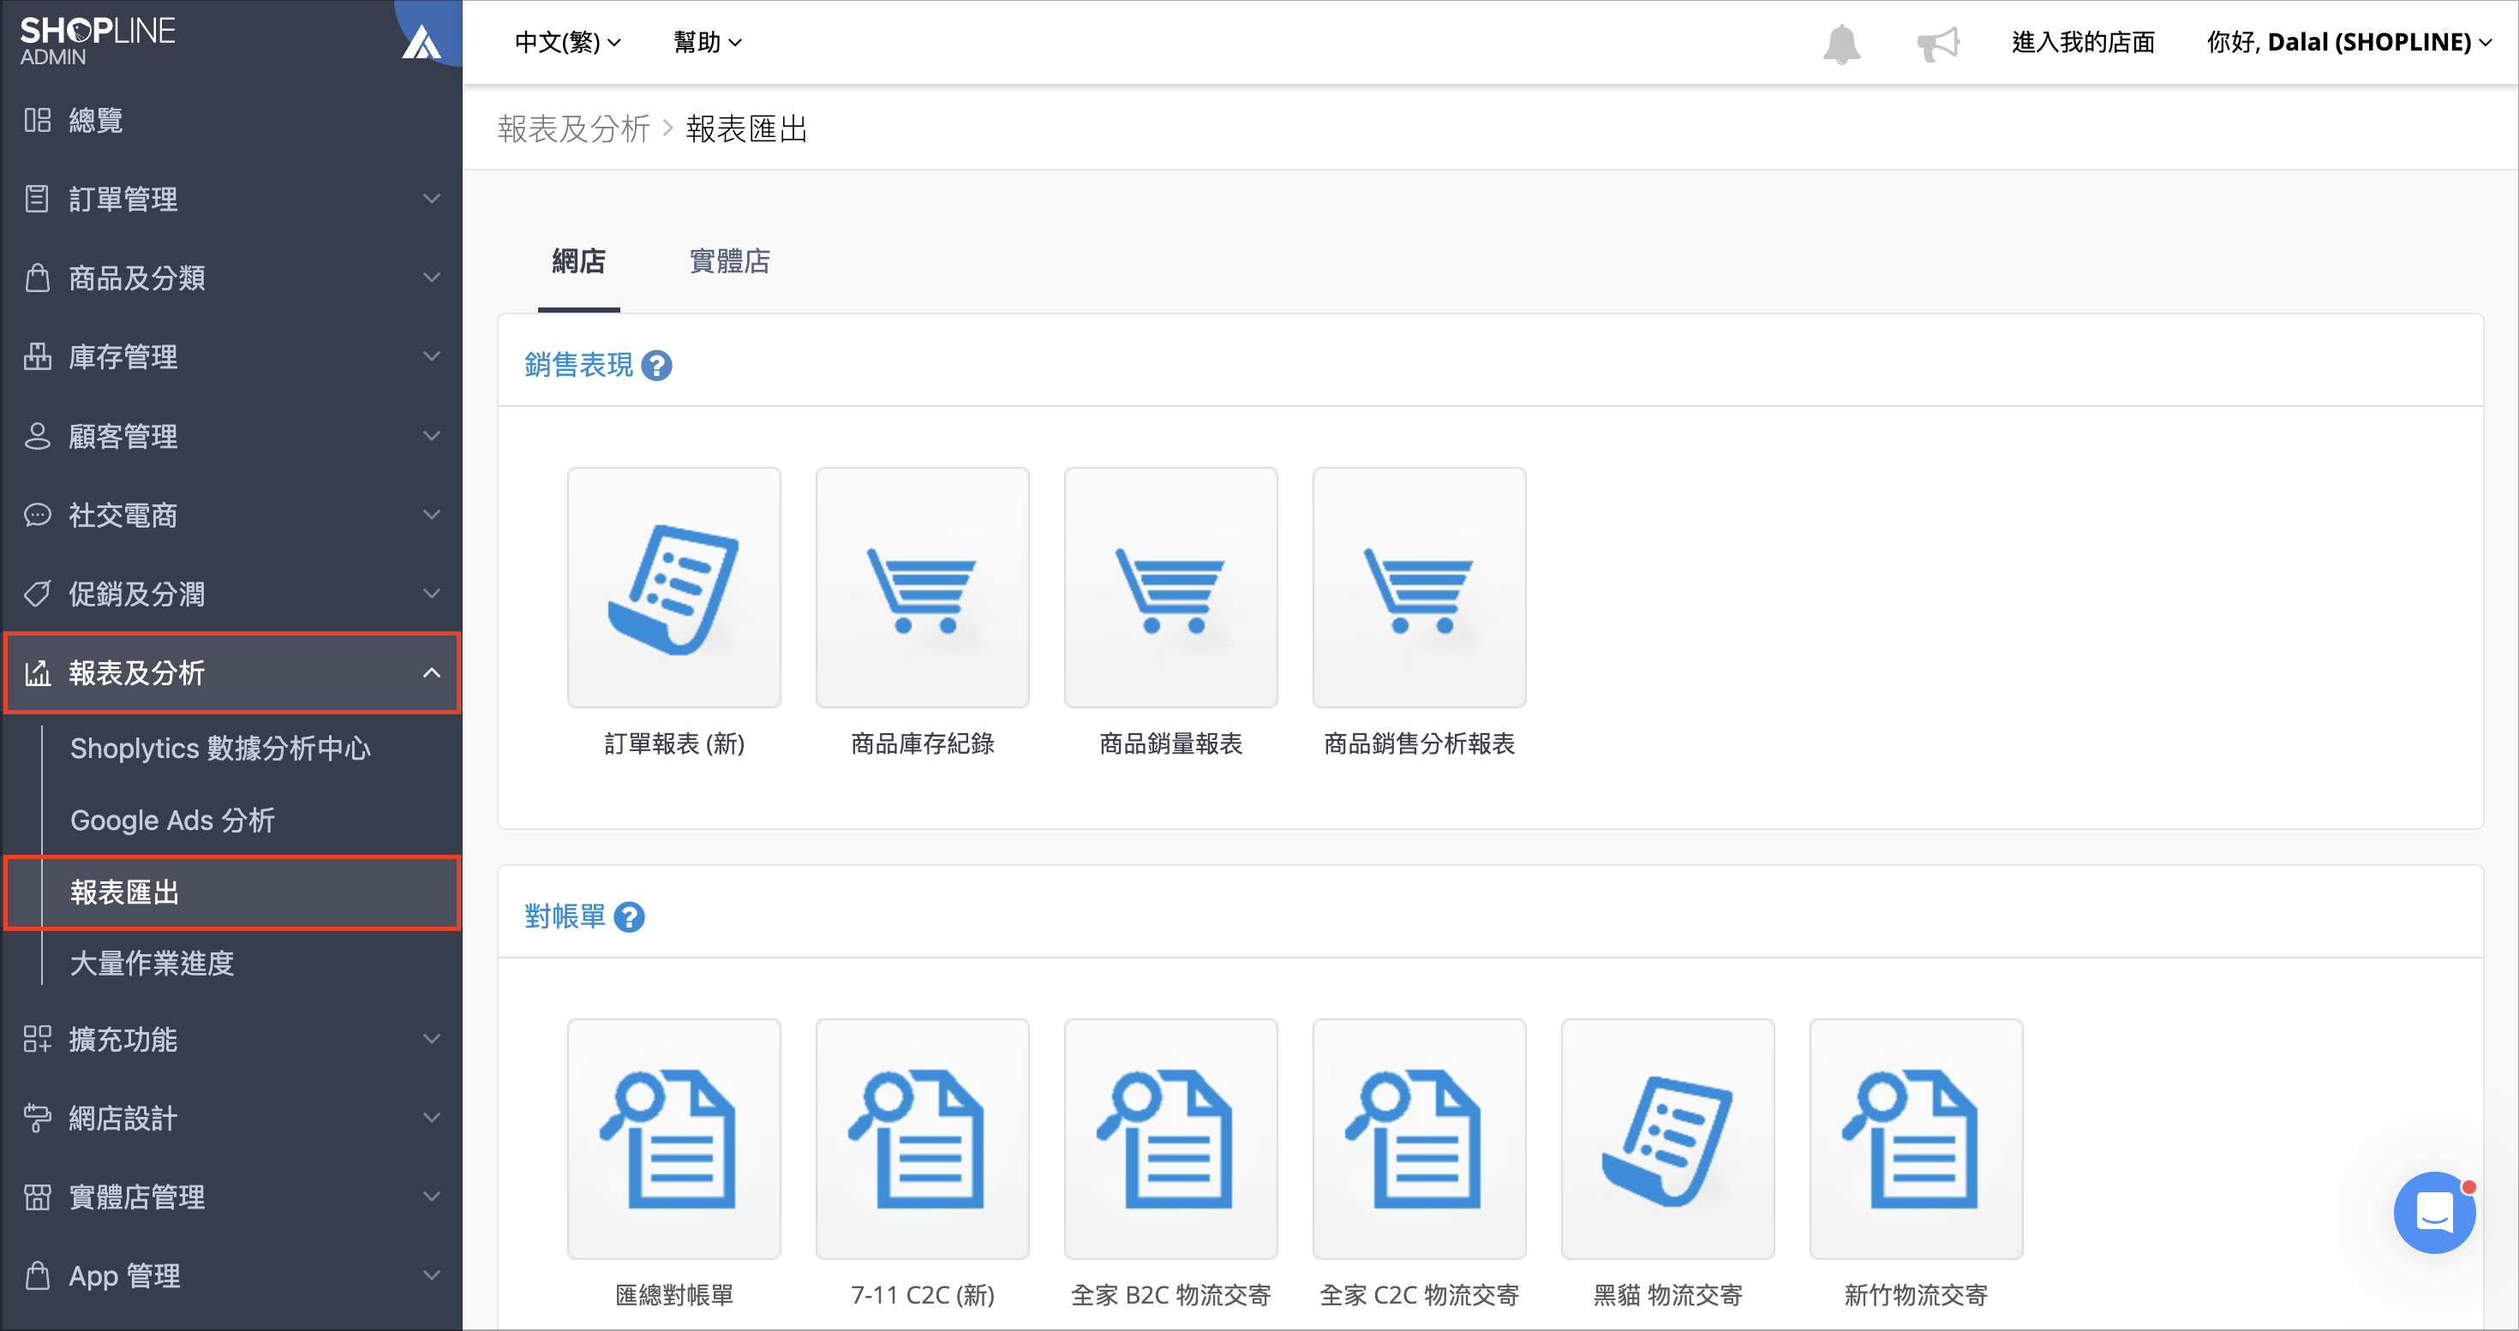Expand the 促銷及分潤 menu chevron
The image size is (2519, 1331).
[431, 594]
